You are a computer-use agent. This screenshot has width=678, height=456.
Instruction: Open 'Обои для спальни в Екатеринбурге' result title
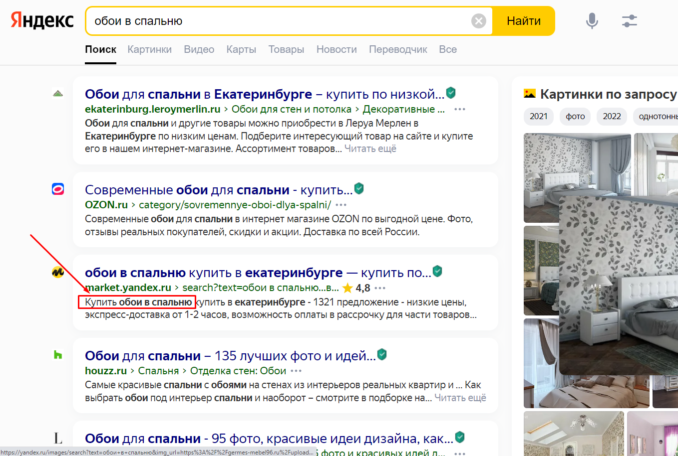tap(265, 94)
